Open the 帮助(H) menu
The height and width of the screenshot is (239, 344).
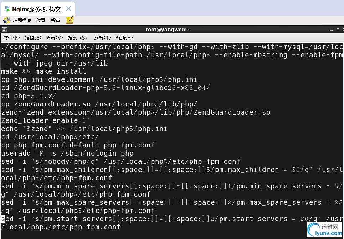point(124,38)
